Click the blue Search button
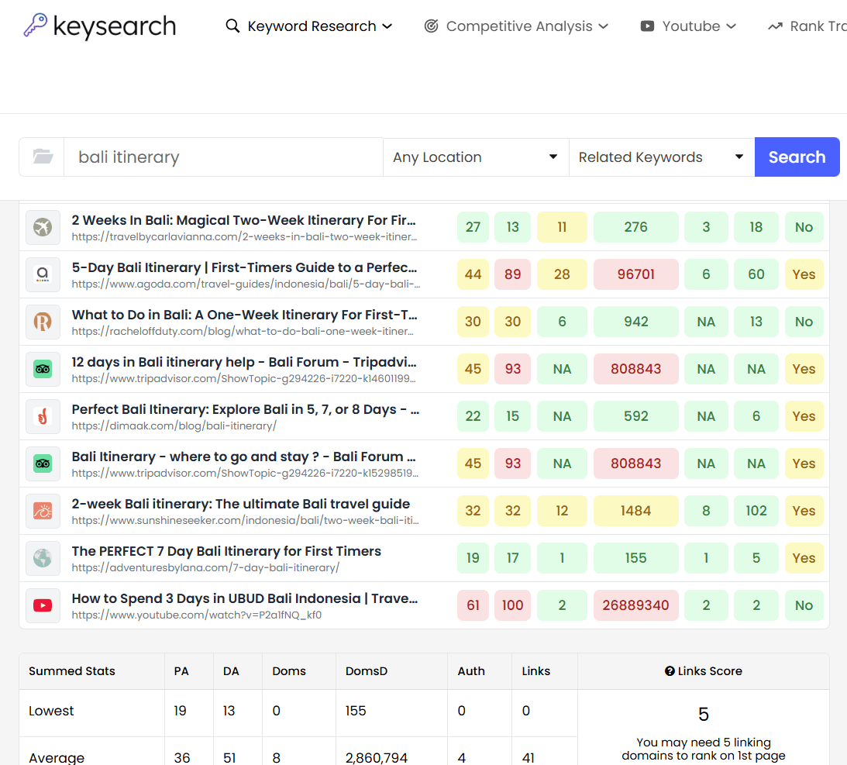Viewport: 847px width, 765px height. [x=797, y=157]
